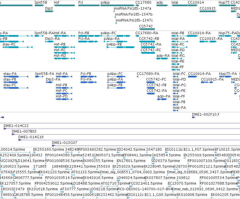Click the DME1-002F10.F BAC label

(x=206, y=114)
